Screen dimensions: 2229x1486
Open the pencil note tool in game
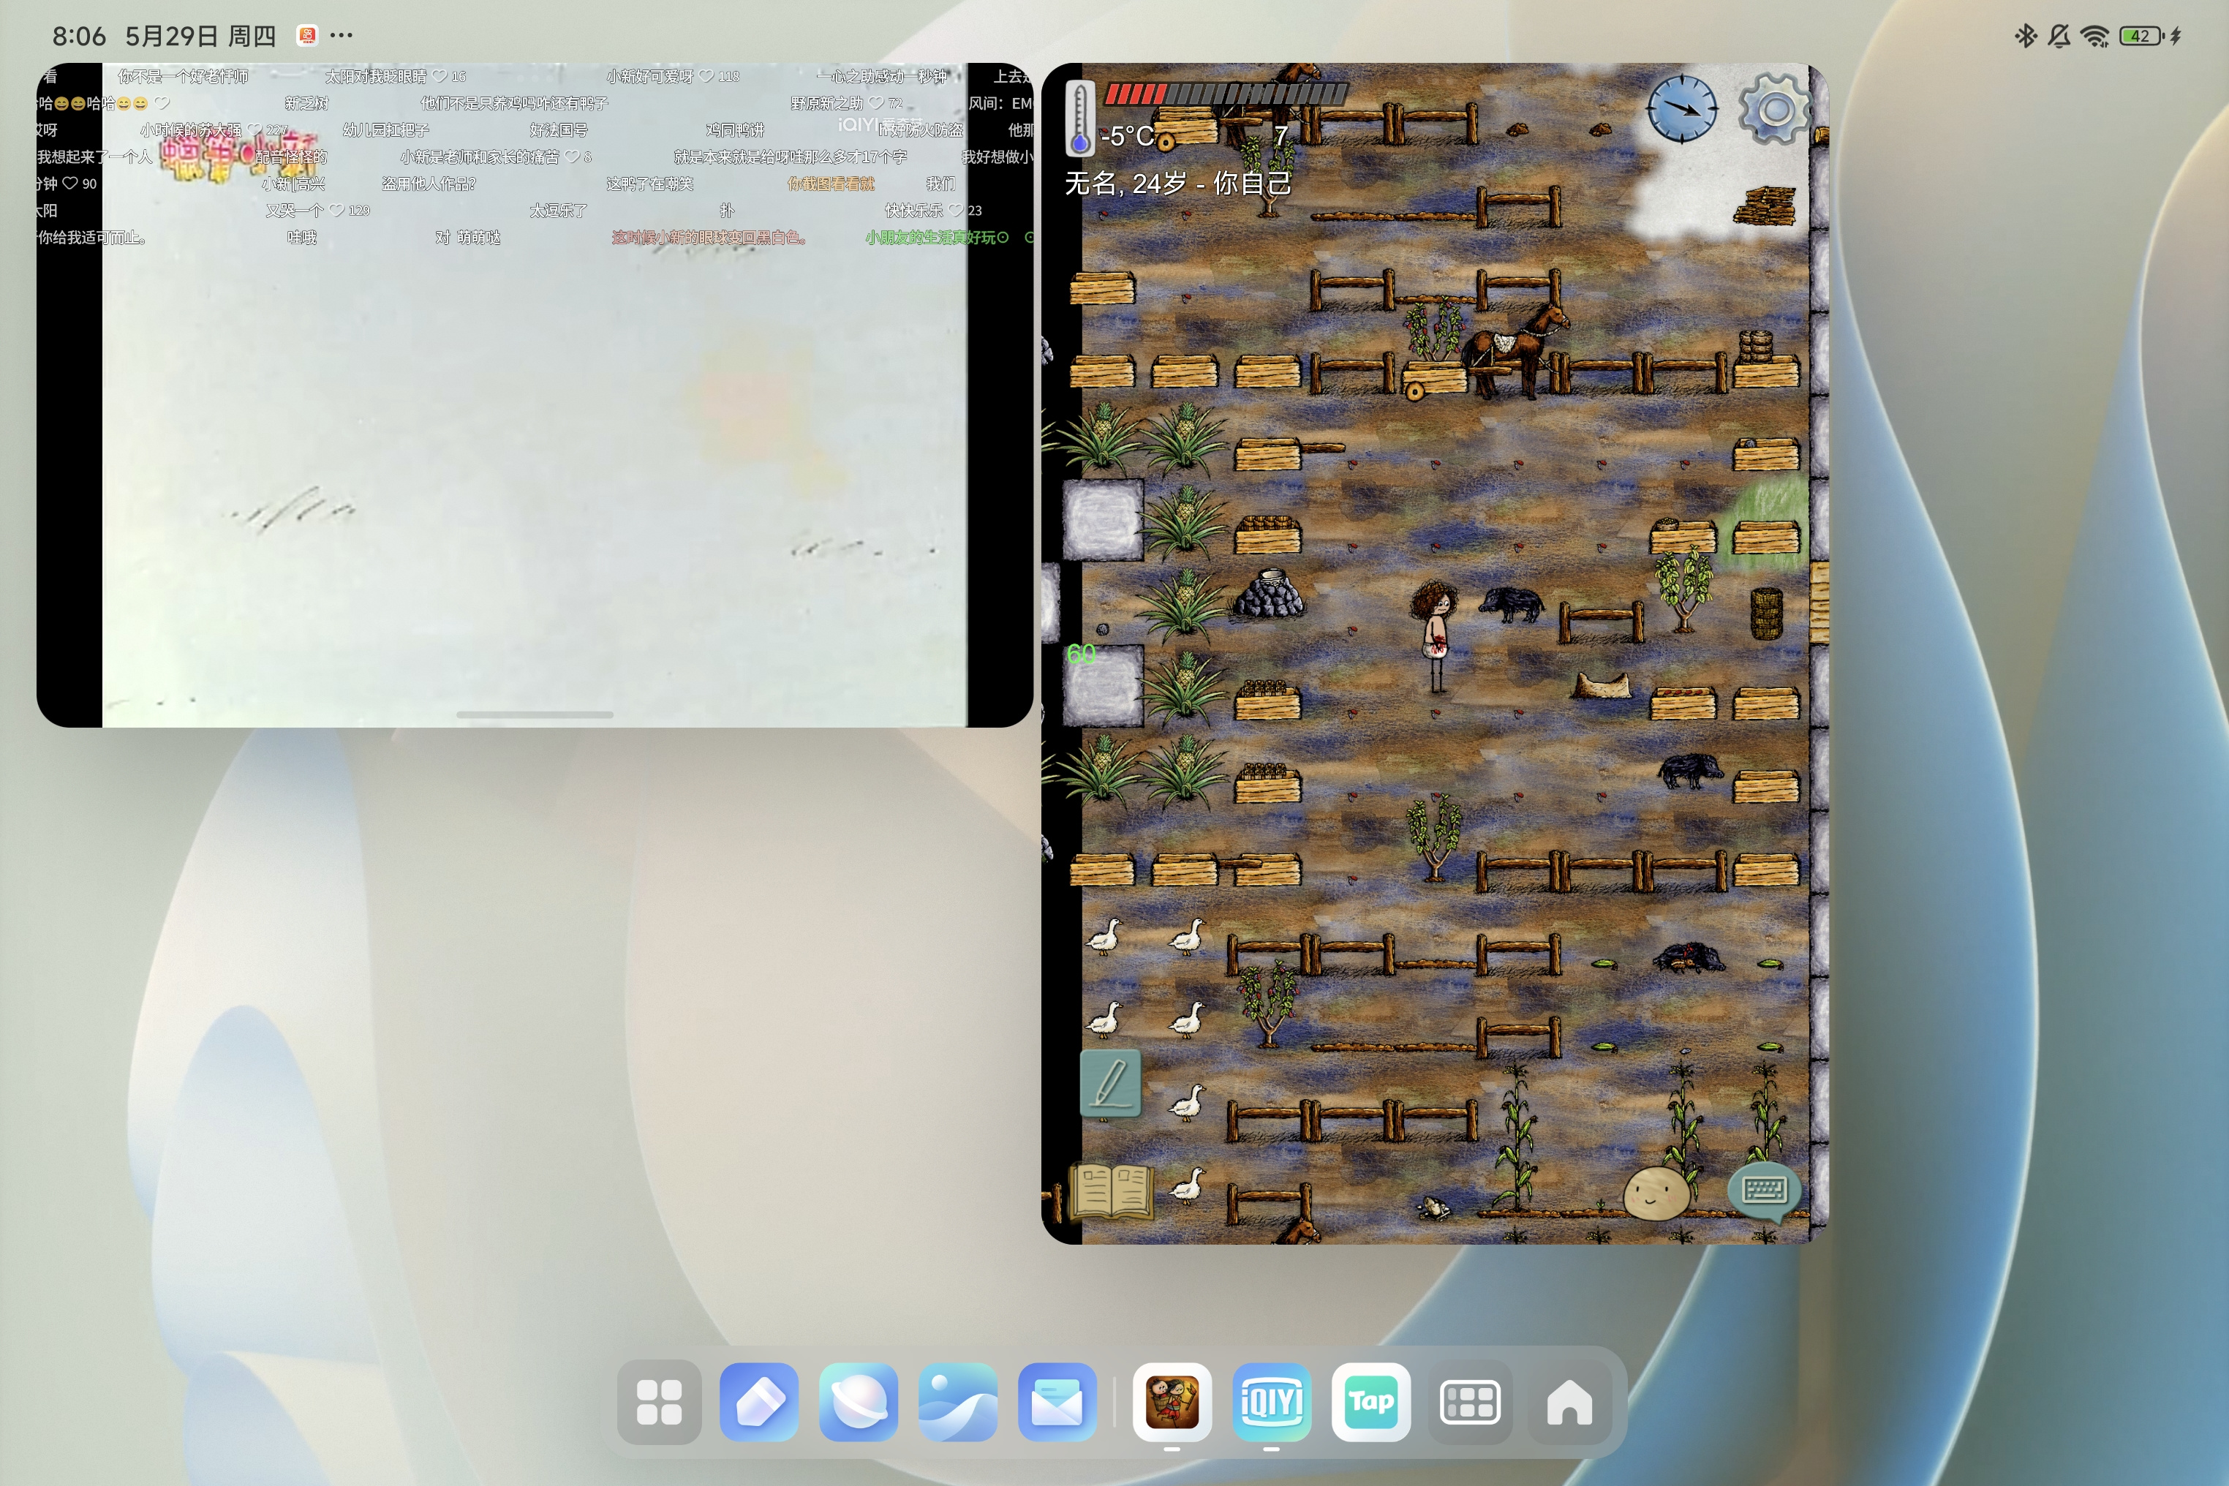tap(1111, 1083)
